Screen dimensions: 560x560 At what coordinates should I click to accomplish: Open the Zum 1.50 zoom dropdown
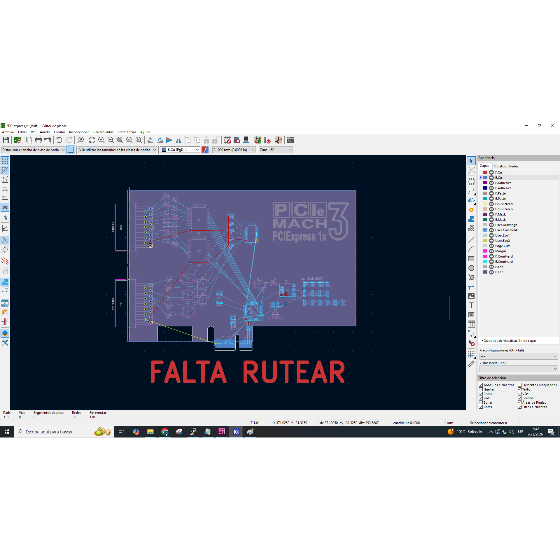pyautogui.click(x=275, y=150)
